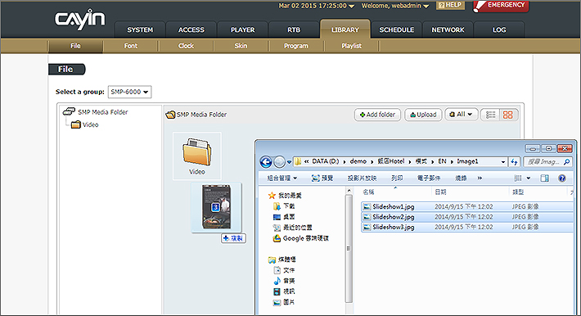Switch to the SCHEDULE tab
Screen dimensions: 581x316
[397, 29]
